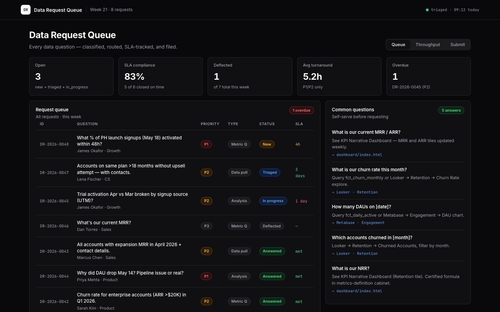Screen dimensions: 500x312
Task: Click the Answered pill on DR-2026-0043
Action: (272, 251)
